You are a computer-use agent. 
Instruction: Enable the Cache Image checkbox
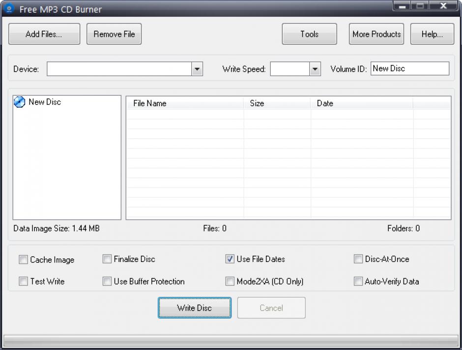point(23,260)
